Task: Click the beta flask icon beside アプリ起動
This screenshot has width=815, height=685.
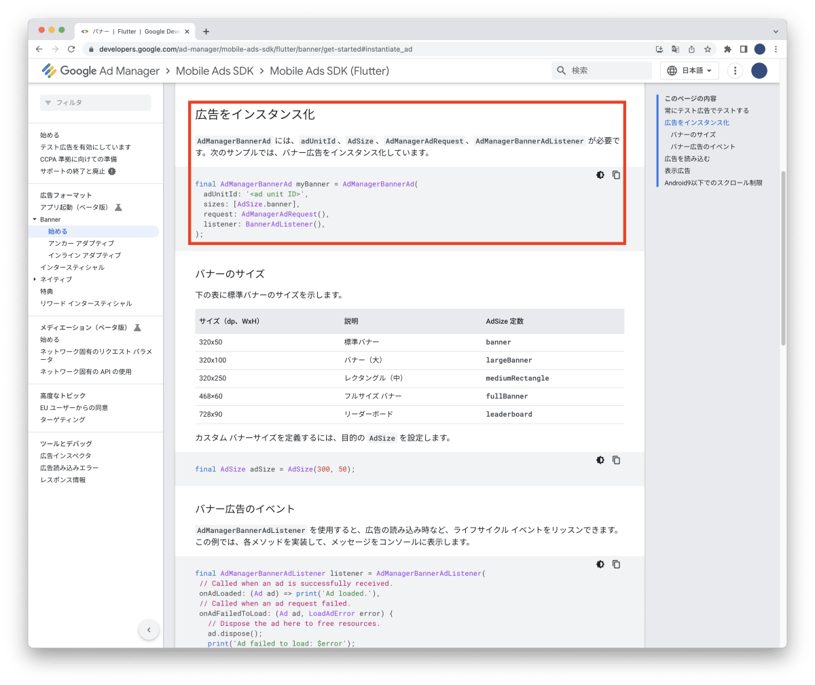Action: tap(118, 207)
